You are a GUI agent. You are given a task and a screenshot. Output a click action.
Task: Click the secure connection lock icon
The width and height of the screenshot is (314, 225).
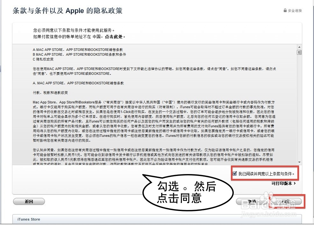pyautogui.click(x=284, y=10)
